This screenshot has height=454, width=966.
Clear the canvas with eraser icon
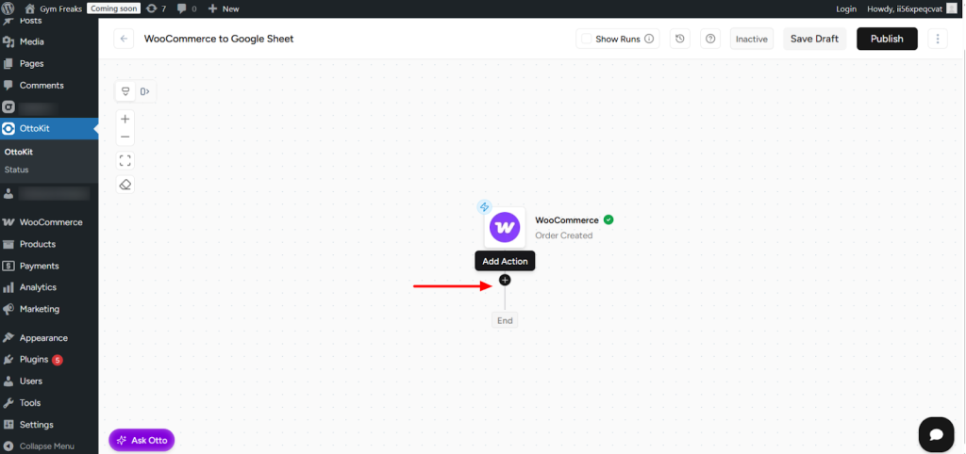pyautogui.click(x=125, y=185)
